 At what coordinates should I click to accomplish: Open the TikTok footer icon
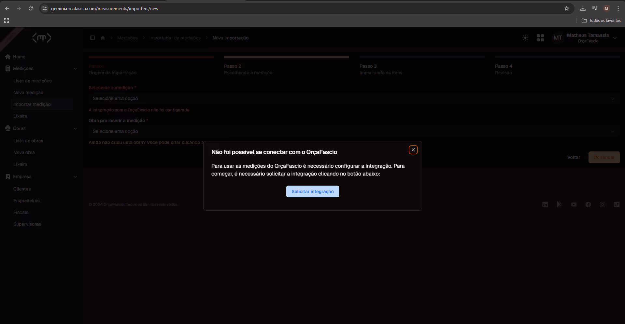click(617, 204)
